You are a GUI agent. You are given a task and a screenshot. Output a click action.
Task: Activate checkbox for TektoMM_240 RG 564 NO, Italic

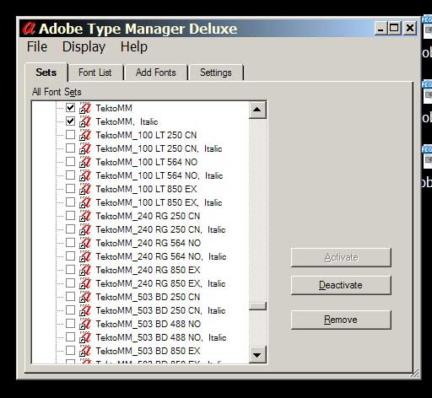click(70, 255)
